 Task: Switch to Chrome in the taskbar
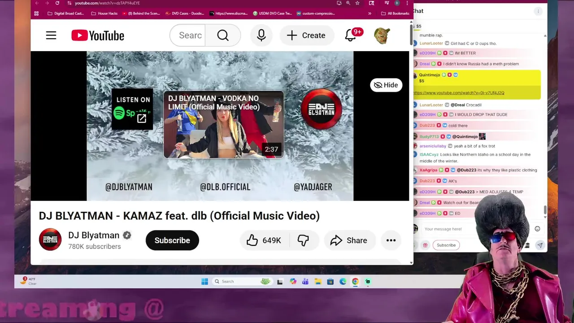pyautogui.click(x=355, y=281)
